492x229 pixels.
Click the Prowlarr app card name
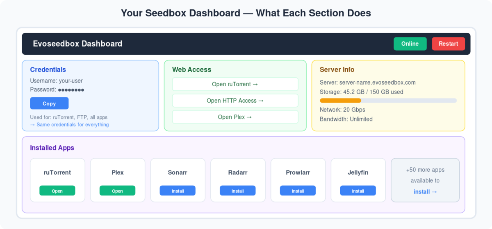298,173
